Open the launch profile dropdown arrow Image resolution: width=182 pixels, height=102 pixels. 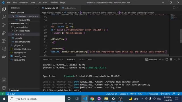click(163, 59)
